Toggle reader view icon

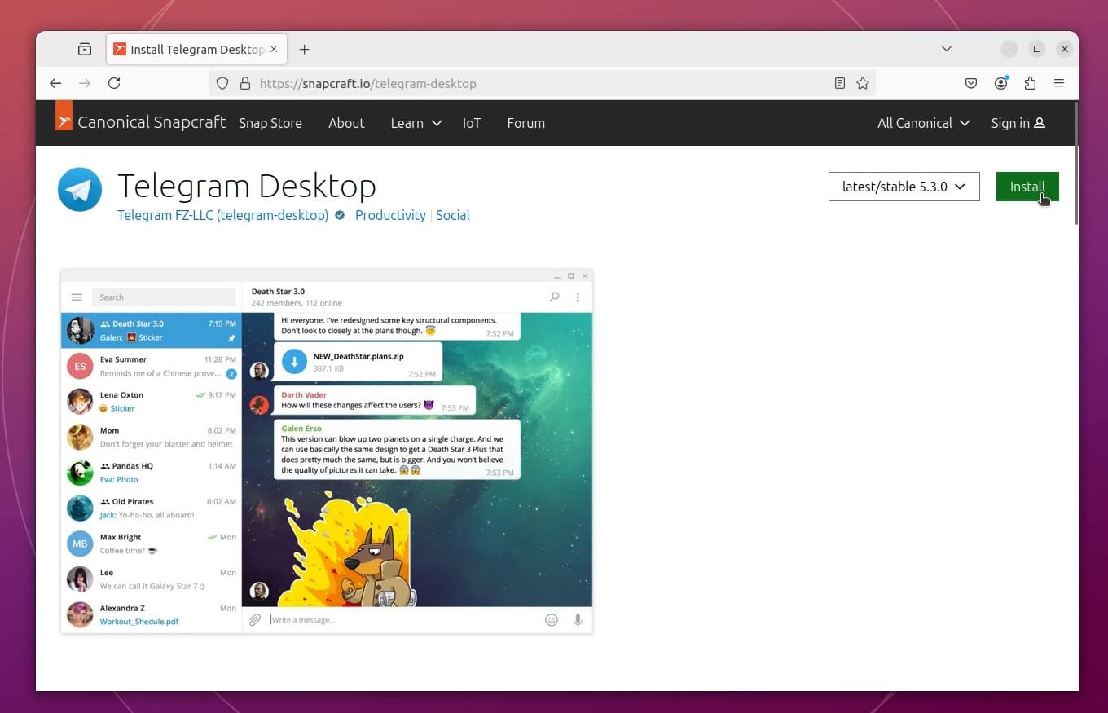point(840,83)
